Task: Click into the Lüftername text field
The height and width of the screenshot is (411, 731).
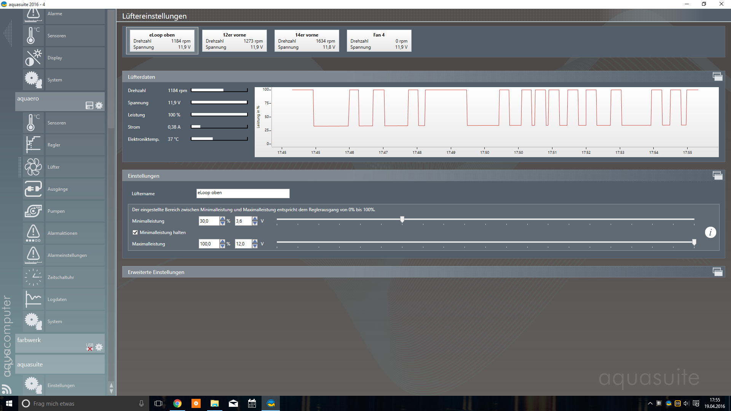Action: pyautogui.click(x=243, y=193)
